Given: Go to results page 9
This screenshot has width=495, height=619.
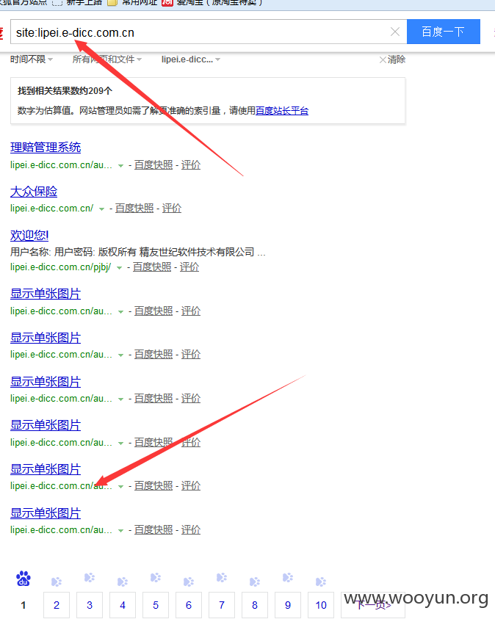Looking at the screenshot, I should pos(288,605).
